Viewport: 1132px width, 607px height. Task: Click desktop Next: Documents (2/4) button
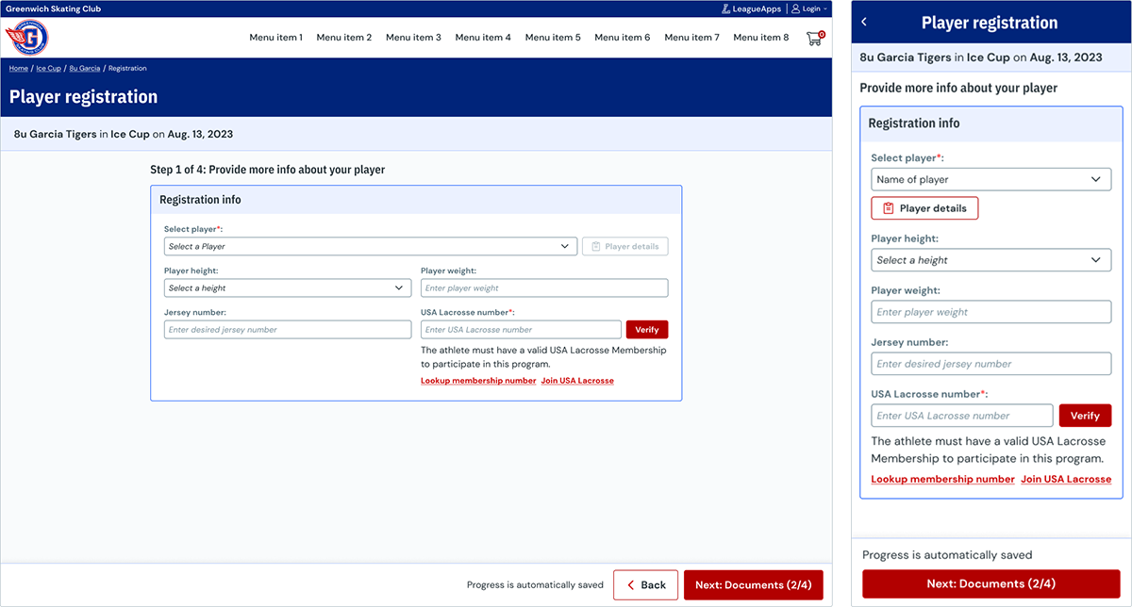(753, 585)
